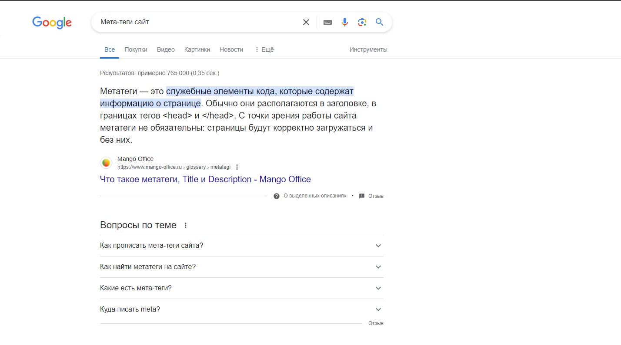The image size is (621, 345).
Task: Select the Все tab
Action: pyautogui.click(x=110, y=49)
